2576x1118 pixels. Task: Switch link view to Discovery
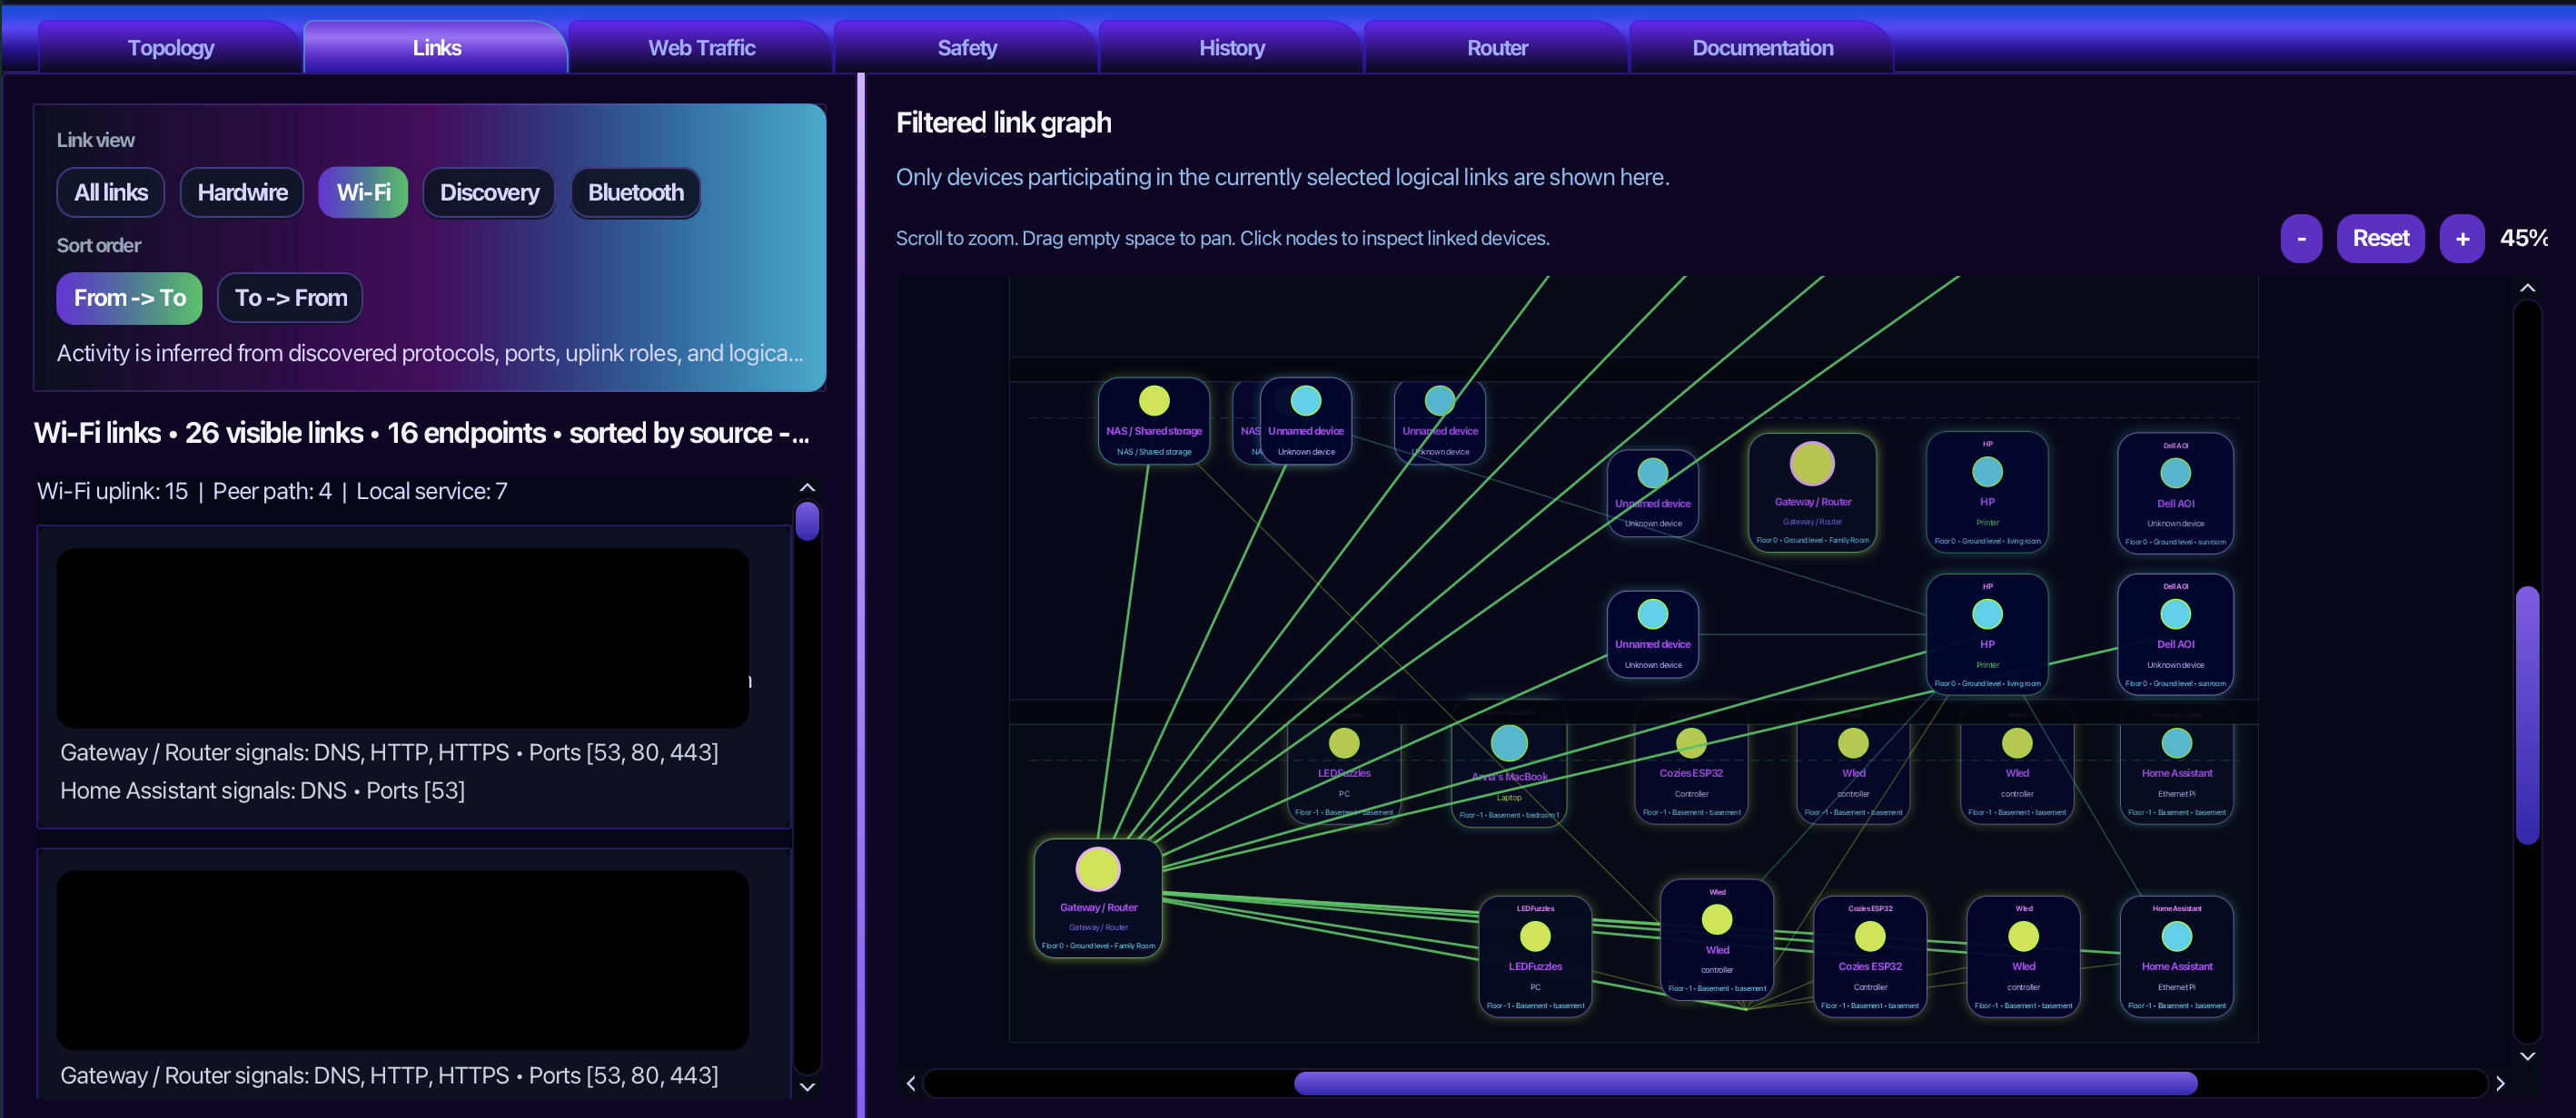[489, 191]
